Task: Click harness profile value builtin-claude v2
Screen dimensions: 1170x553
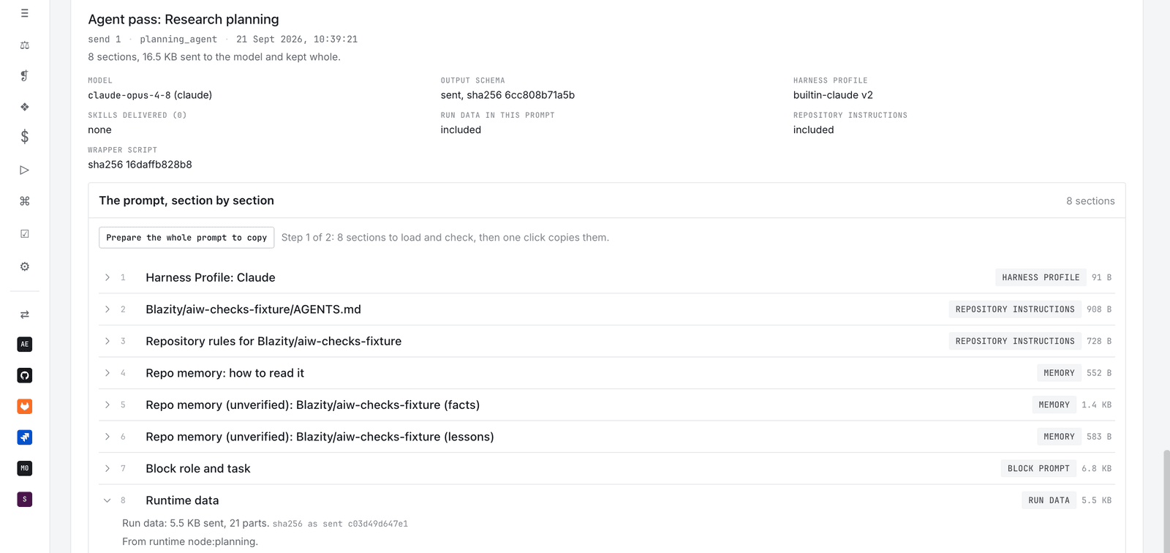Action: (x=833, y=95)
